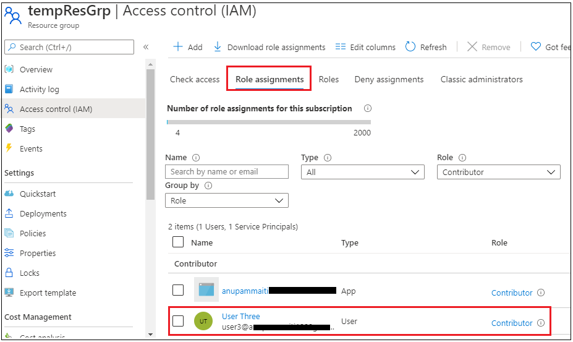Click the info icon beside Group by

point(208,186)
